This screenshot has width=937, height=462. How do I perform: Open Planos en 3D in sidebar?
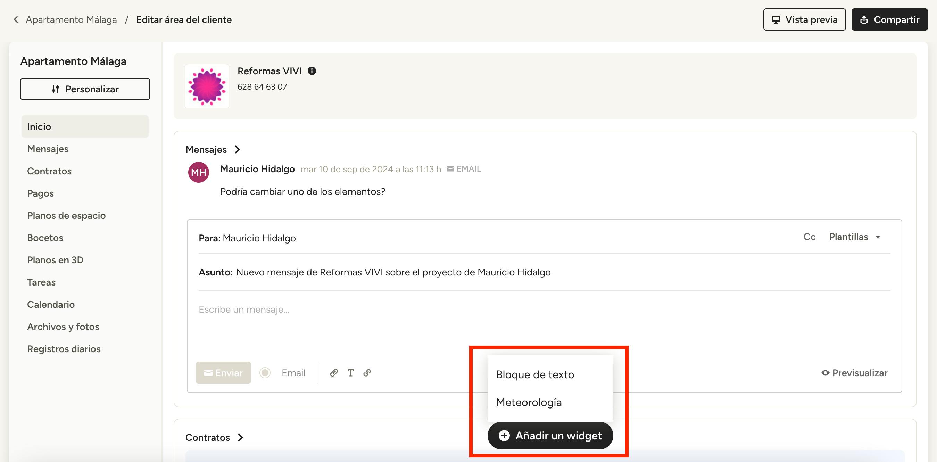(x=55, y=260)
